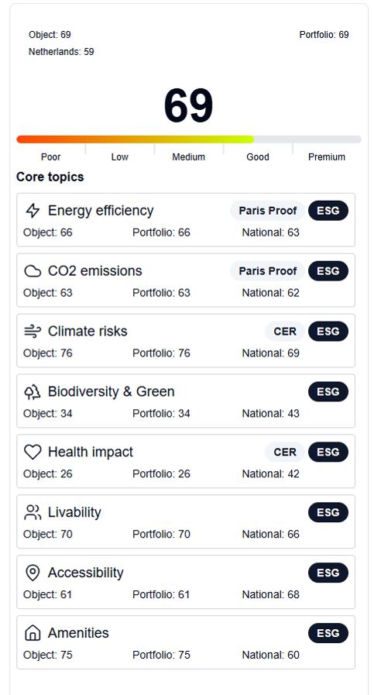
Task: Click the lightning bolt Energy efficiency icon
Action: tap(33, 211)
